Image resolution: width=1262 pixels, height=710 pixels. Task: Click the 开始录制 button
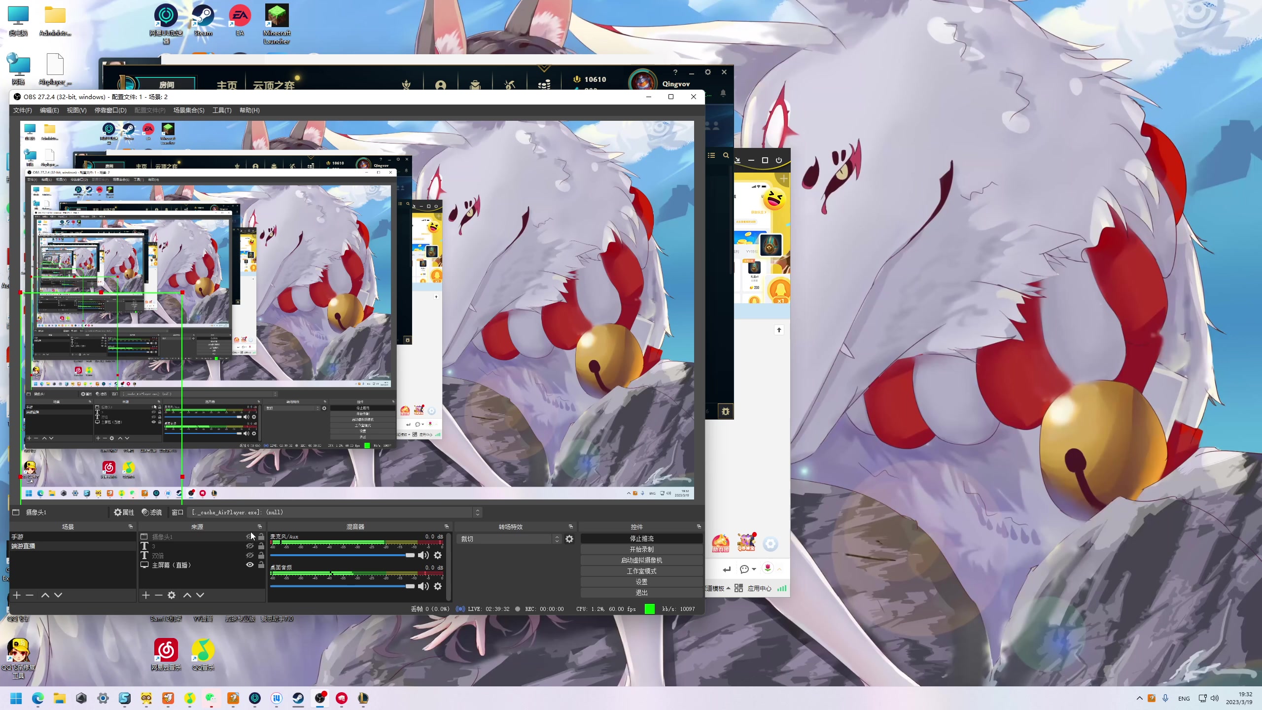tap(641, 549)
